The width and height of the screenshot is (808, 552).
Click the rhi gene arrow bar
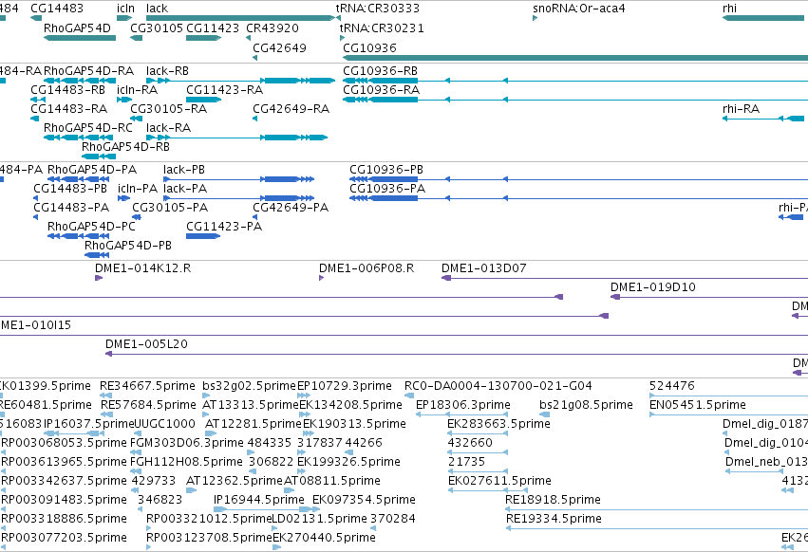(763, 18)
